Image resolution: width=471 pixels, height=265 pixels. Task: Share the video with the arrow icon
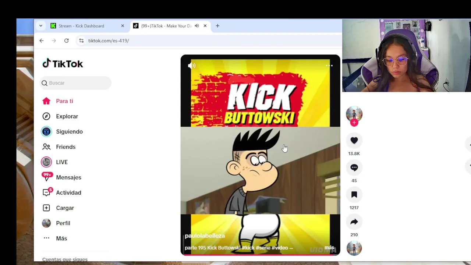click(x=354, y=222)
